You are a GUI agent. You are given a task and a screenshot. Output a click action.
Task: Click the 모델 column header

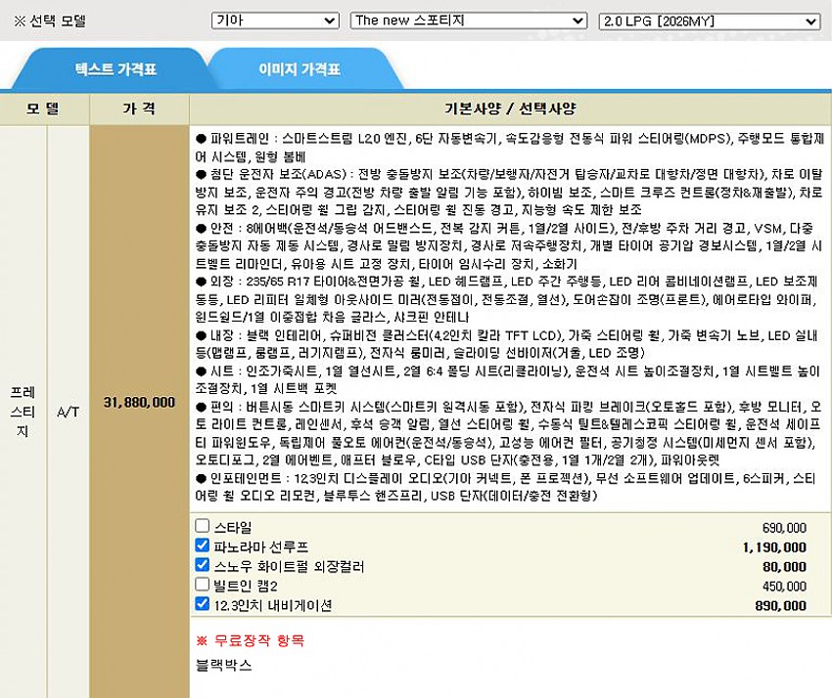(x=44, y=109)
